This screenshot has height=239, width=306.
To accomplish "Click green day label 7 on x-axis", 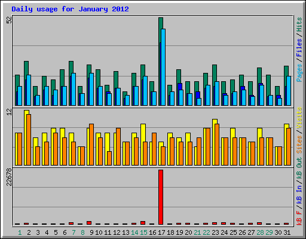I will click(74, 232).
